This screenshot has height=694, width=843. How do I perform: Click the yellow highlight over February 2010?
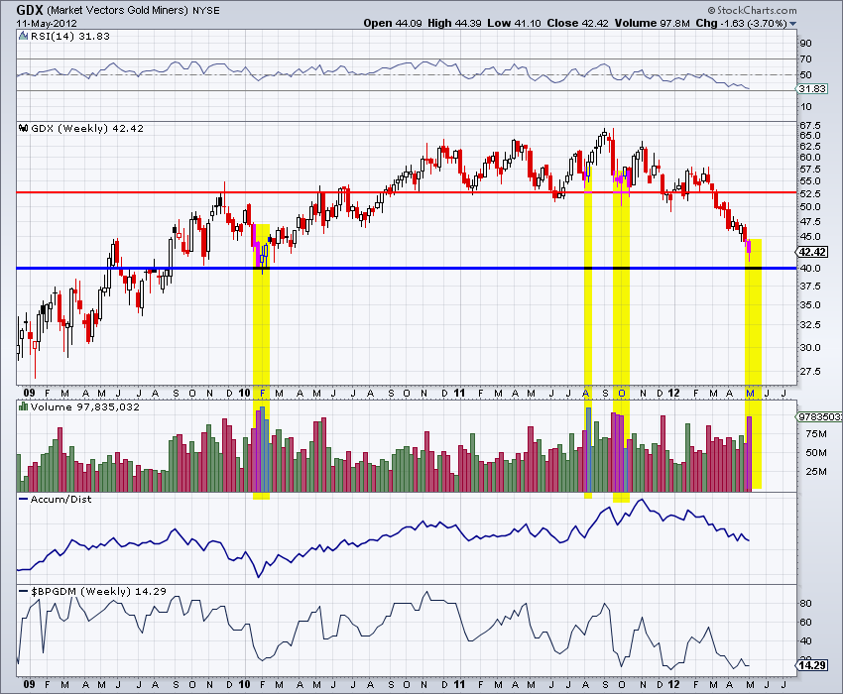coord(261,362)
